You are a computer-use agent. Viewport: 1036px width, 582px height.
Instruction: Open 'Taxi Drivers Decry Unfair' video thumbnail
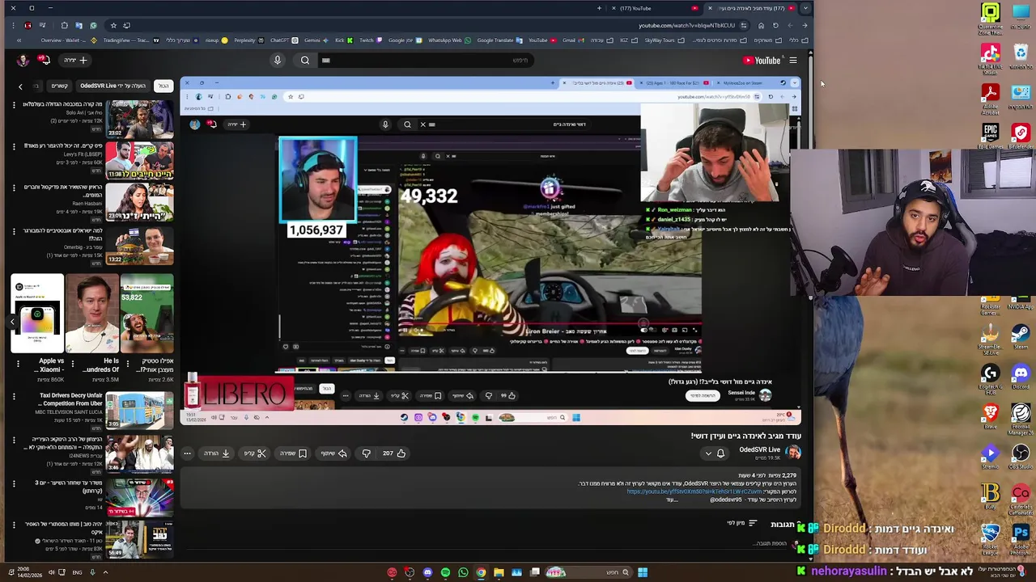pos(139,410)
